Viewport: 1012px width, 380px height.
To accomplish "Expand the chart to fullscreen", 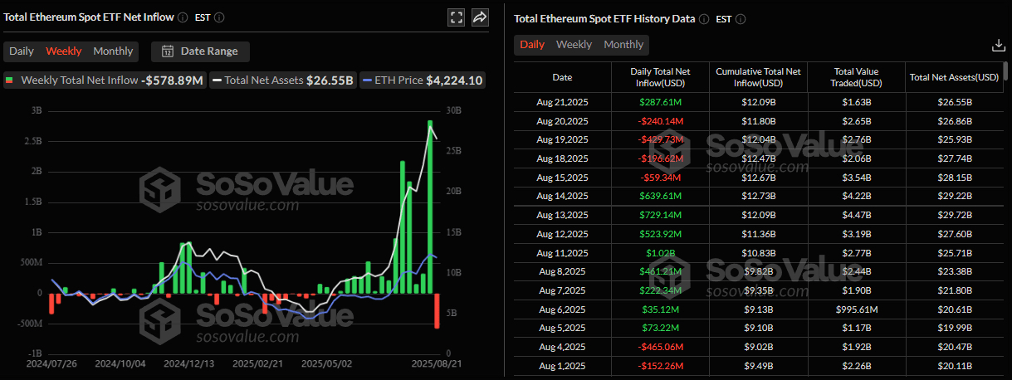I will pos(456,17).
